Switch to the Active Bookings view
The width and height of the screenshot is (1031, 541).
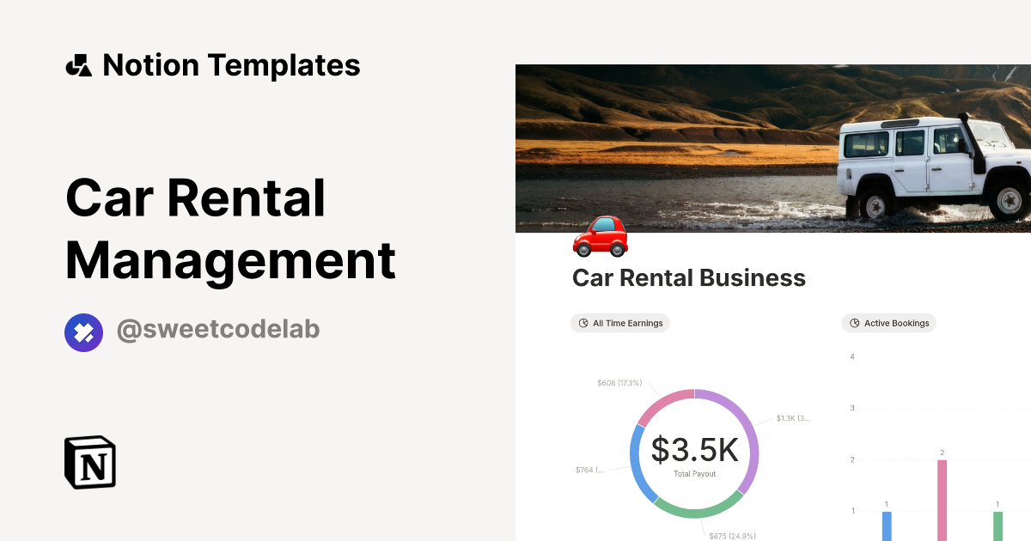tap(889, 324)
